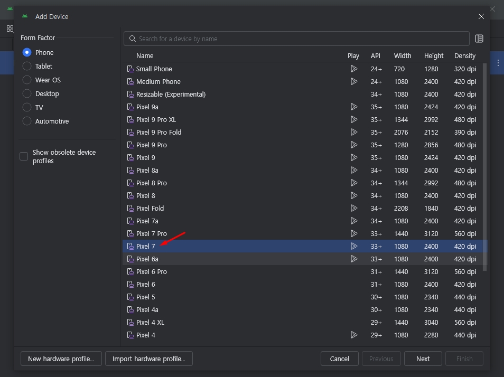Image resolution: width=504 pixels, height=377 pixels.
Task: Toggle the device details side panel icon
Action: tap(479, 39)
